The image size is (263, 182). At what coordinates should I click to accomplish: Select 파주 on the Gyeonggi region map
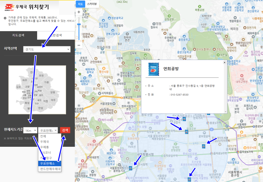[25, 80]
